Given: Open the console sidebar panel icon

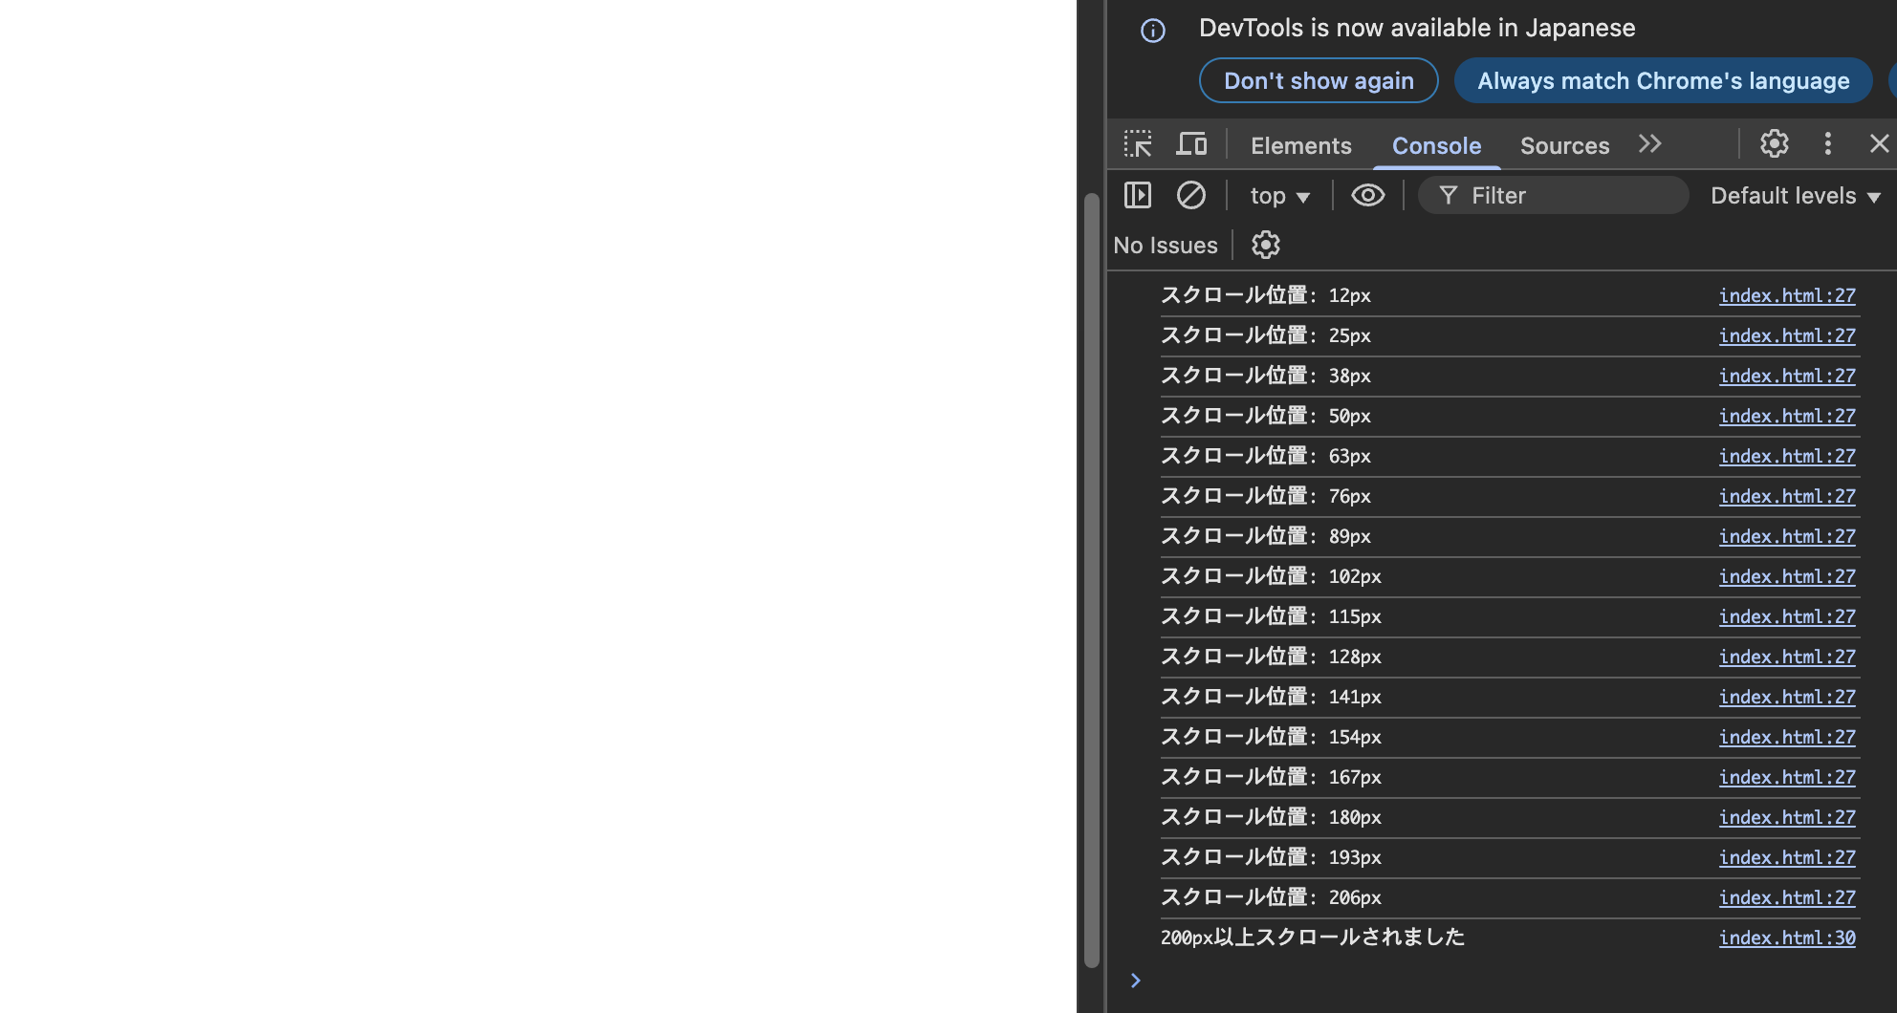Looking at the screenshot, I should (x=1138, y=195).
